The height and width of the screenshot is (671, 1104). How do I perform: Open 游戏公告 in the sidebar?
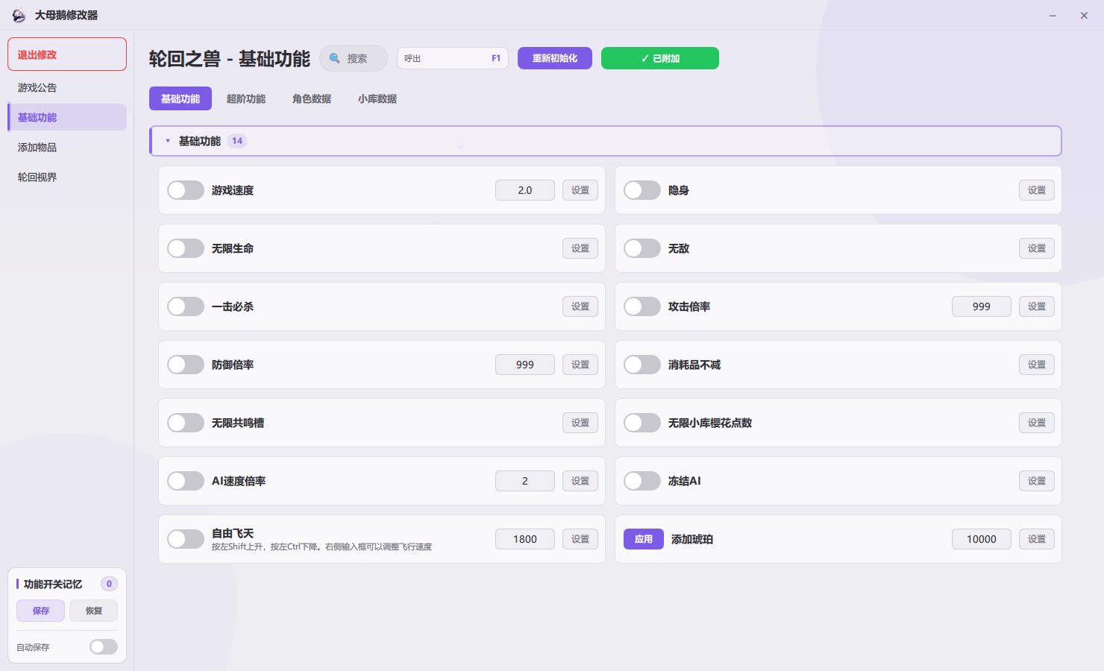tap(67, 87)
